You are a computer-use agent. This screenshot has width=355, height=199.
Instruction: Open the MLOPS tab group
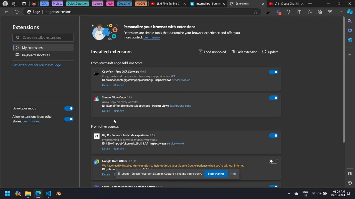141,4
